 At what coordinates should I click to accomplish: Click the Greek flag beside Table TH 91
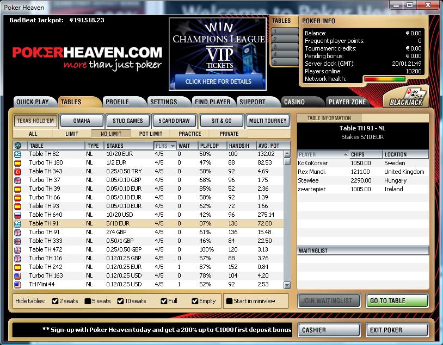(x=17, y=224)
